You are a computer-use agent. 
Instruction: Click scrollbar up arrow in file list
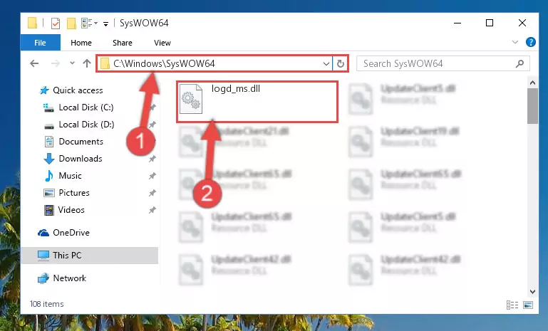[x=532, y=83]
